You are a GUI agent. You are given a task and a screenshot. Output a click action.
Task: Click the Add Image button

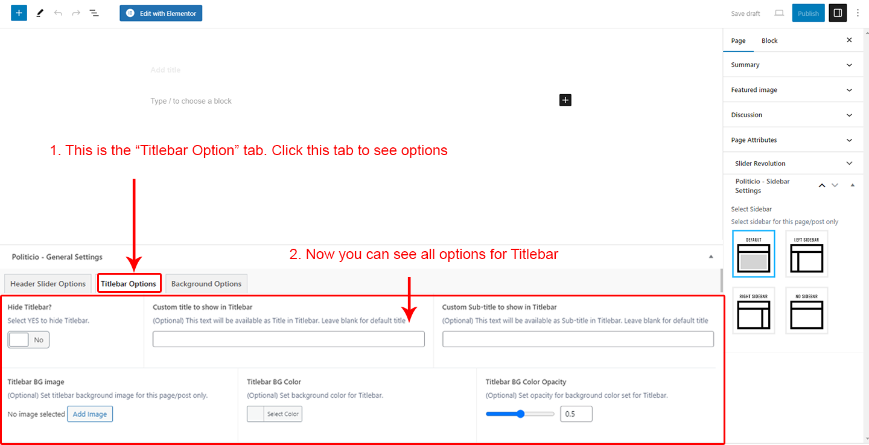click(90, 414)
